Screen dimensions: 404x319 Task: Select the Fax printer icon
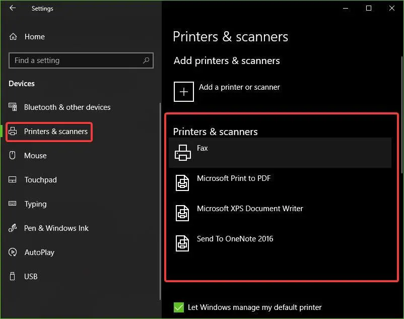click(x=183, y=152)
